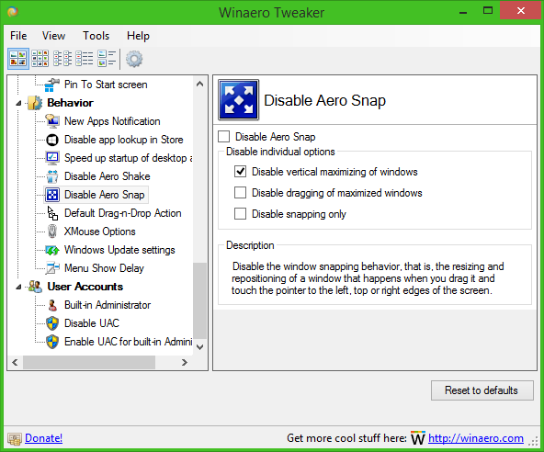
Task: Click the Windows Update settings icon
Action: pyautogui.click(x=52, y=250)
